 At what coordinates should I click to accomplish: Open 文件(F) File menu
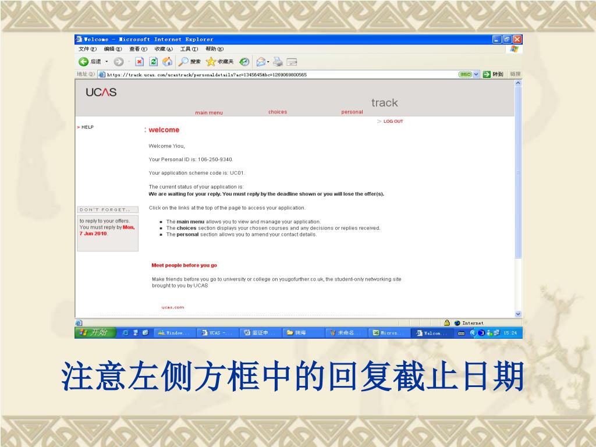click(87, 49)
